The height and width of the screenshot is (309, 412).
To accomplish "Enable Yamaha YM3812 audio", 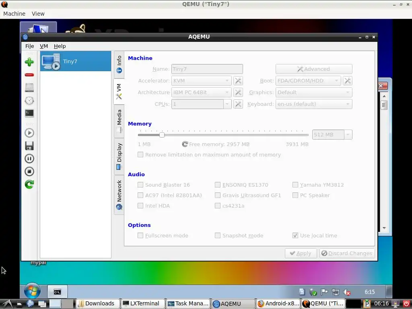I will [x=295, y=185].
